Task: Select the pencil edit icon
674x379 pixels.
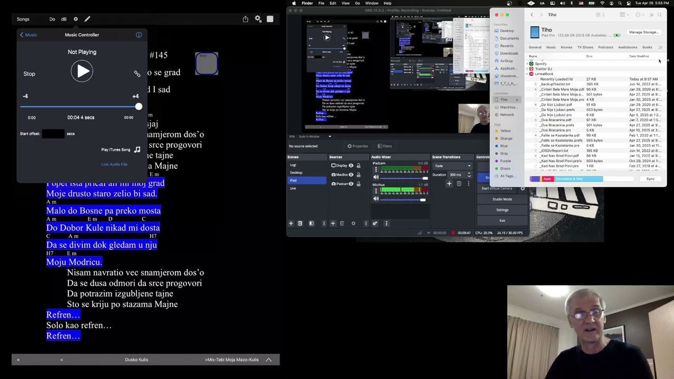Action: [87, 19]
